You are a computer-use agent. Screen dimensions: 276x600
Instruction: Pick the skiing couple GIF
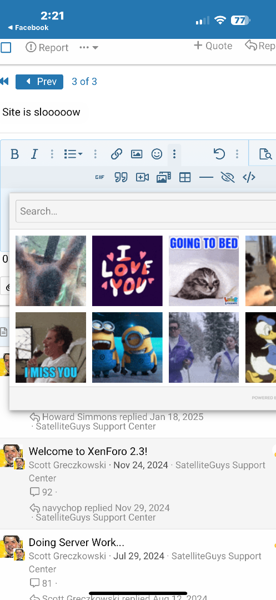pos(204,347)
